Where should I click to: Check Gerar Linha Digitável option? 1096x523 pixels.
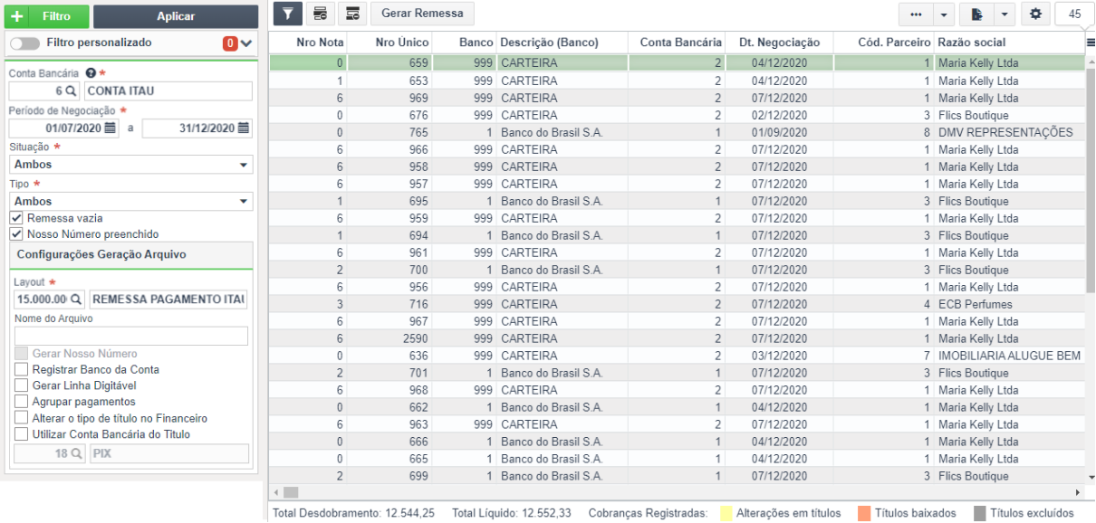tap(22, 385)
